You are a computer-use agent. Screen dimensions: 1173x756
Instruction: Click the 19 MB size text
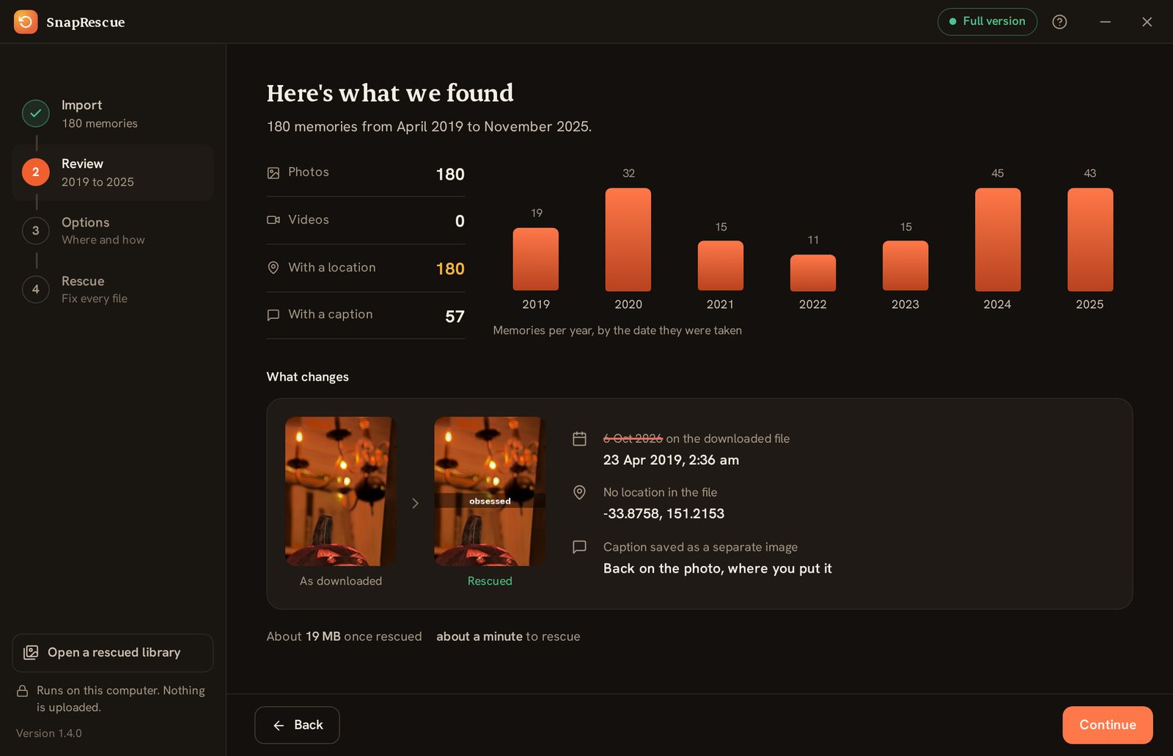[x=323, y=636]
